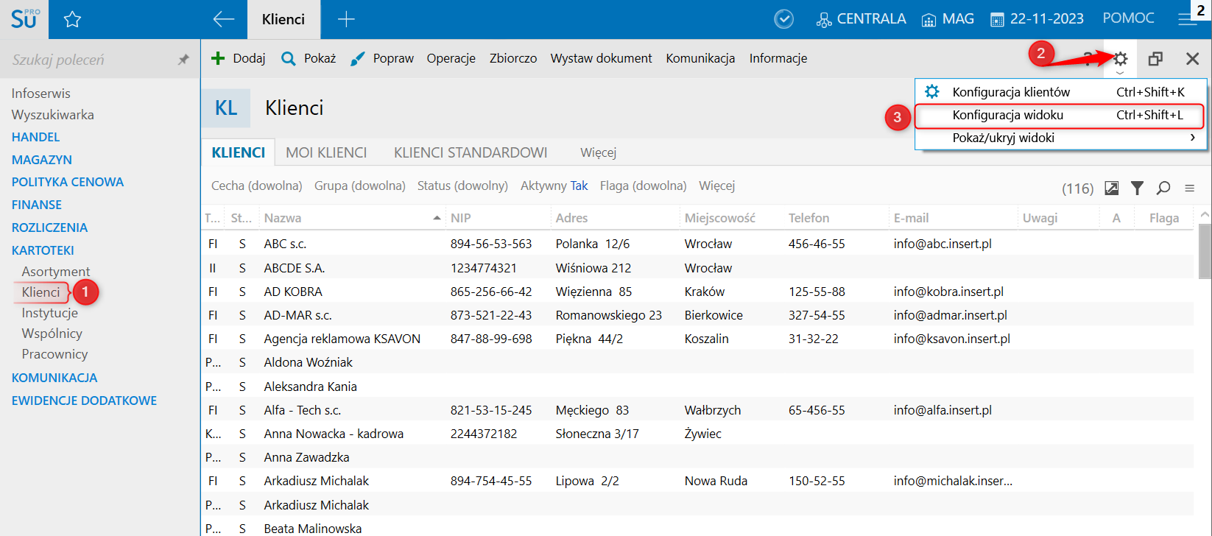Screen dimensions: 1212x536
Task: Click the circular checkmark status icon
Action: (x=784, y=20)
